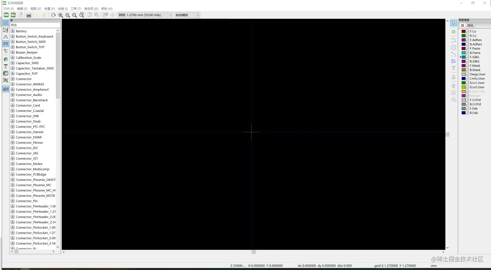491x270 pixels.
Task: Expand the Connector_Molex library node
Action: pos(13,164)
